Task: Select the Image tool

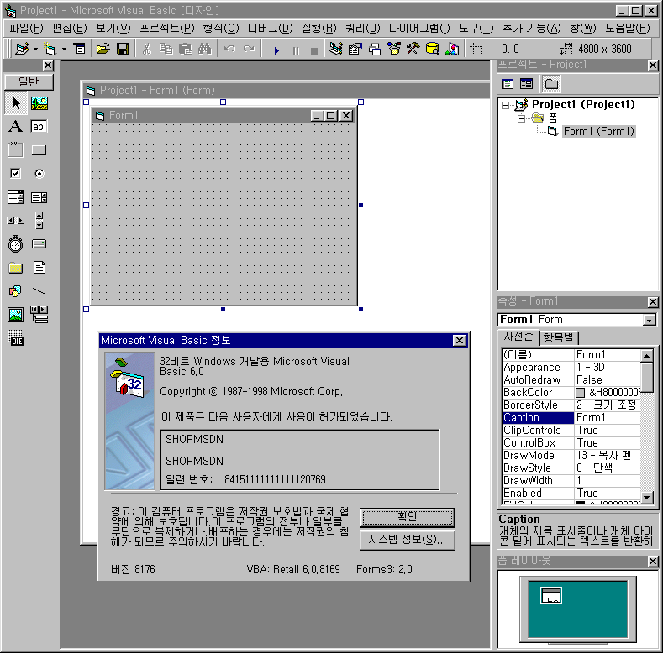Action: [16, 315]
